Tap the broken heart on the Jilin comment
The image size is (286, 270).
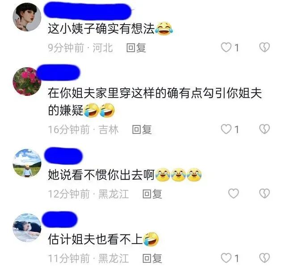click(x=265, y=129)
